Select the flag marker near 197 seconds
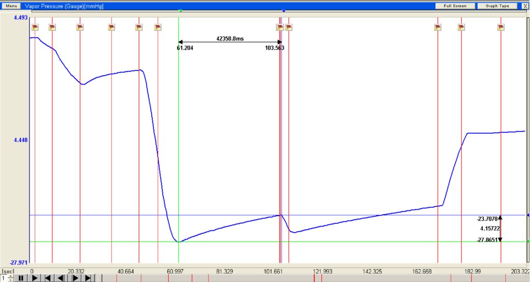The width and height of the screenshot is (530, 282). 501,27
